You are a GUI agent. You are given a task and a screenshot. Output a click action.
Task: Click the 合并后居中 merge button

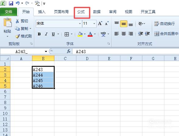(x=166, y=34)
